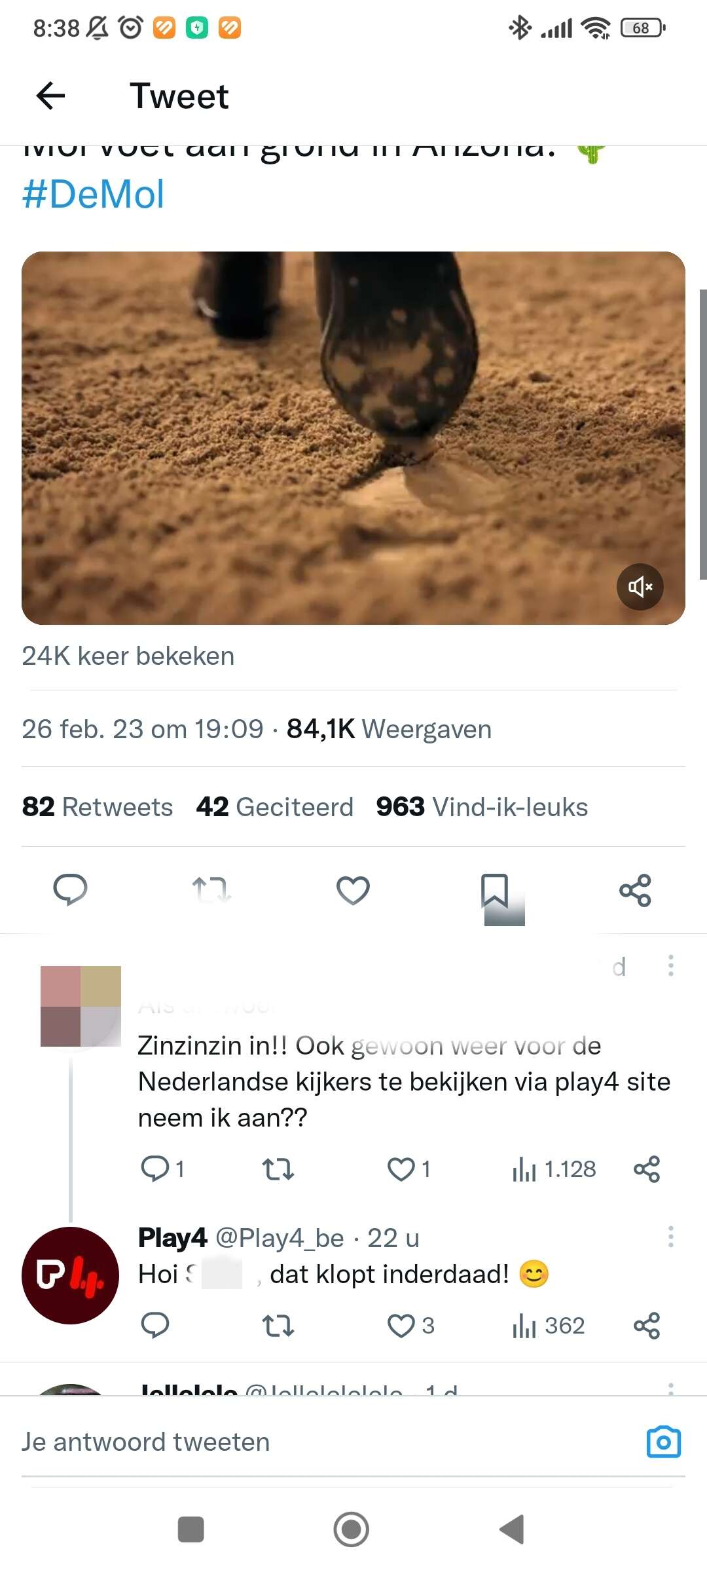
Task: Bookmark the main tweet
Action: click(x=494, y=890)
